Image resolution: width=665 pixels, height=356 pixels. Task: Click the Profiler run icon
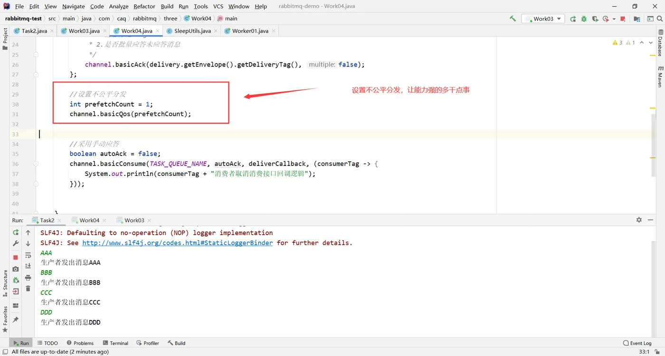point(606,19)
